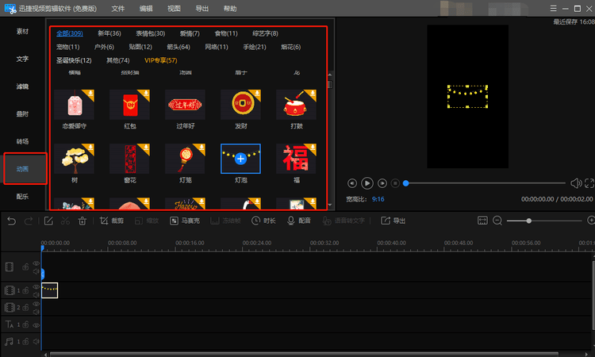Select the 福 character animation thumbnail
Image resolution: width=595 pixels, height=357 pixels.
(x=297, y=159)
